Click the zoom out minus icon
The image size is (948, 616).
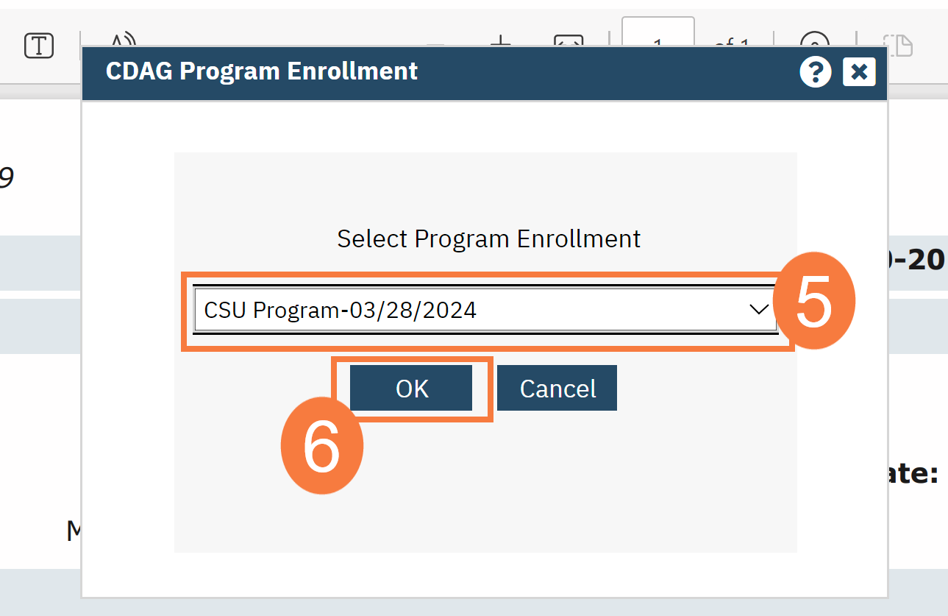point(435,43)
